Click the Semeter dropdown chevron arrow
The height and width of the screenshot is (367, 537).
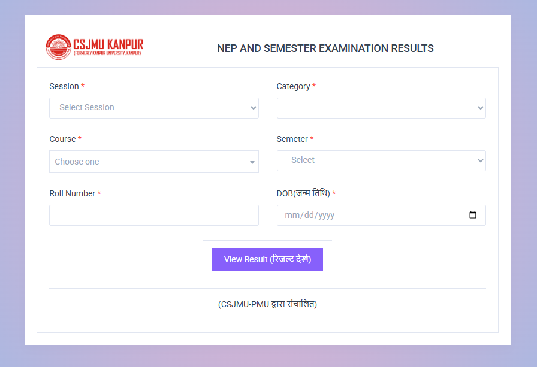point(480,160)
